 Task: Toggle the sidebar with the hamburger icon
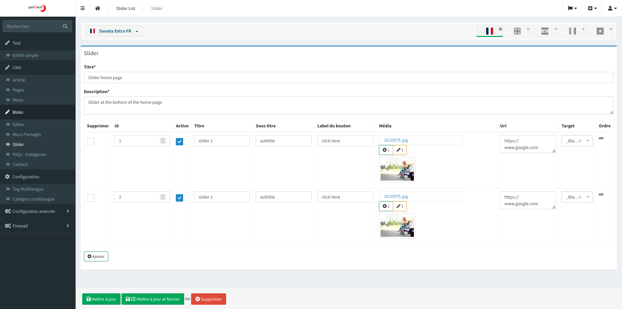[x=83, y=8]
